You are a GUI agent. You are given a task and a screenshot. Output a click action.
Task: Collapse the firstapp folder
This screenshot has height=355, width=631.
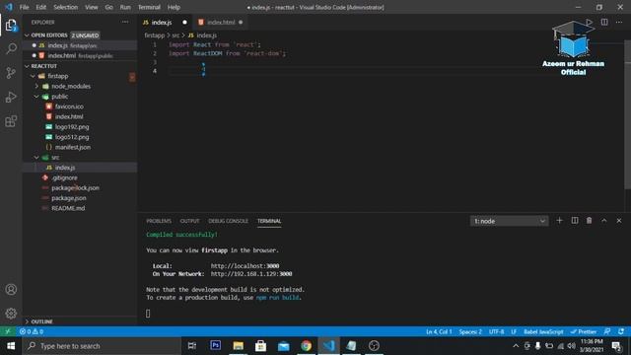33,76
